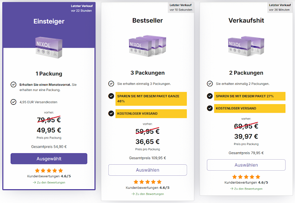Click the yellow '46%' savings banner in Bestseller
This screenshot has width=295, height=203.
coord(151,99)
